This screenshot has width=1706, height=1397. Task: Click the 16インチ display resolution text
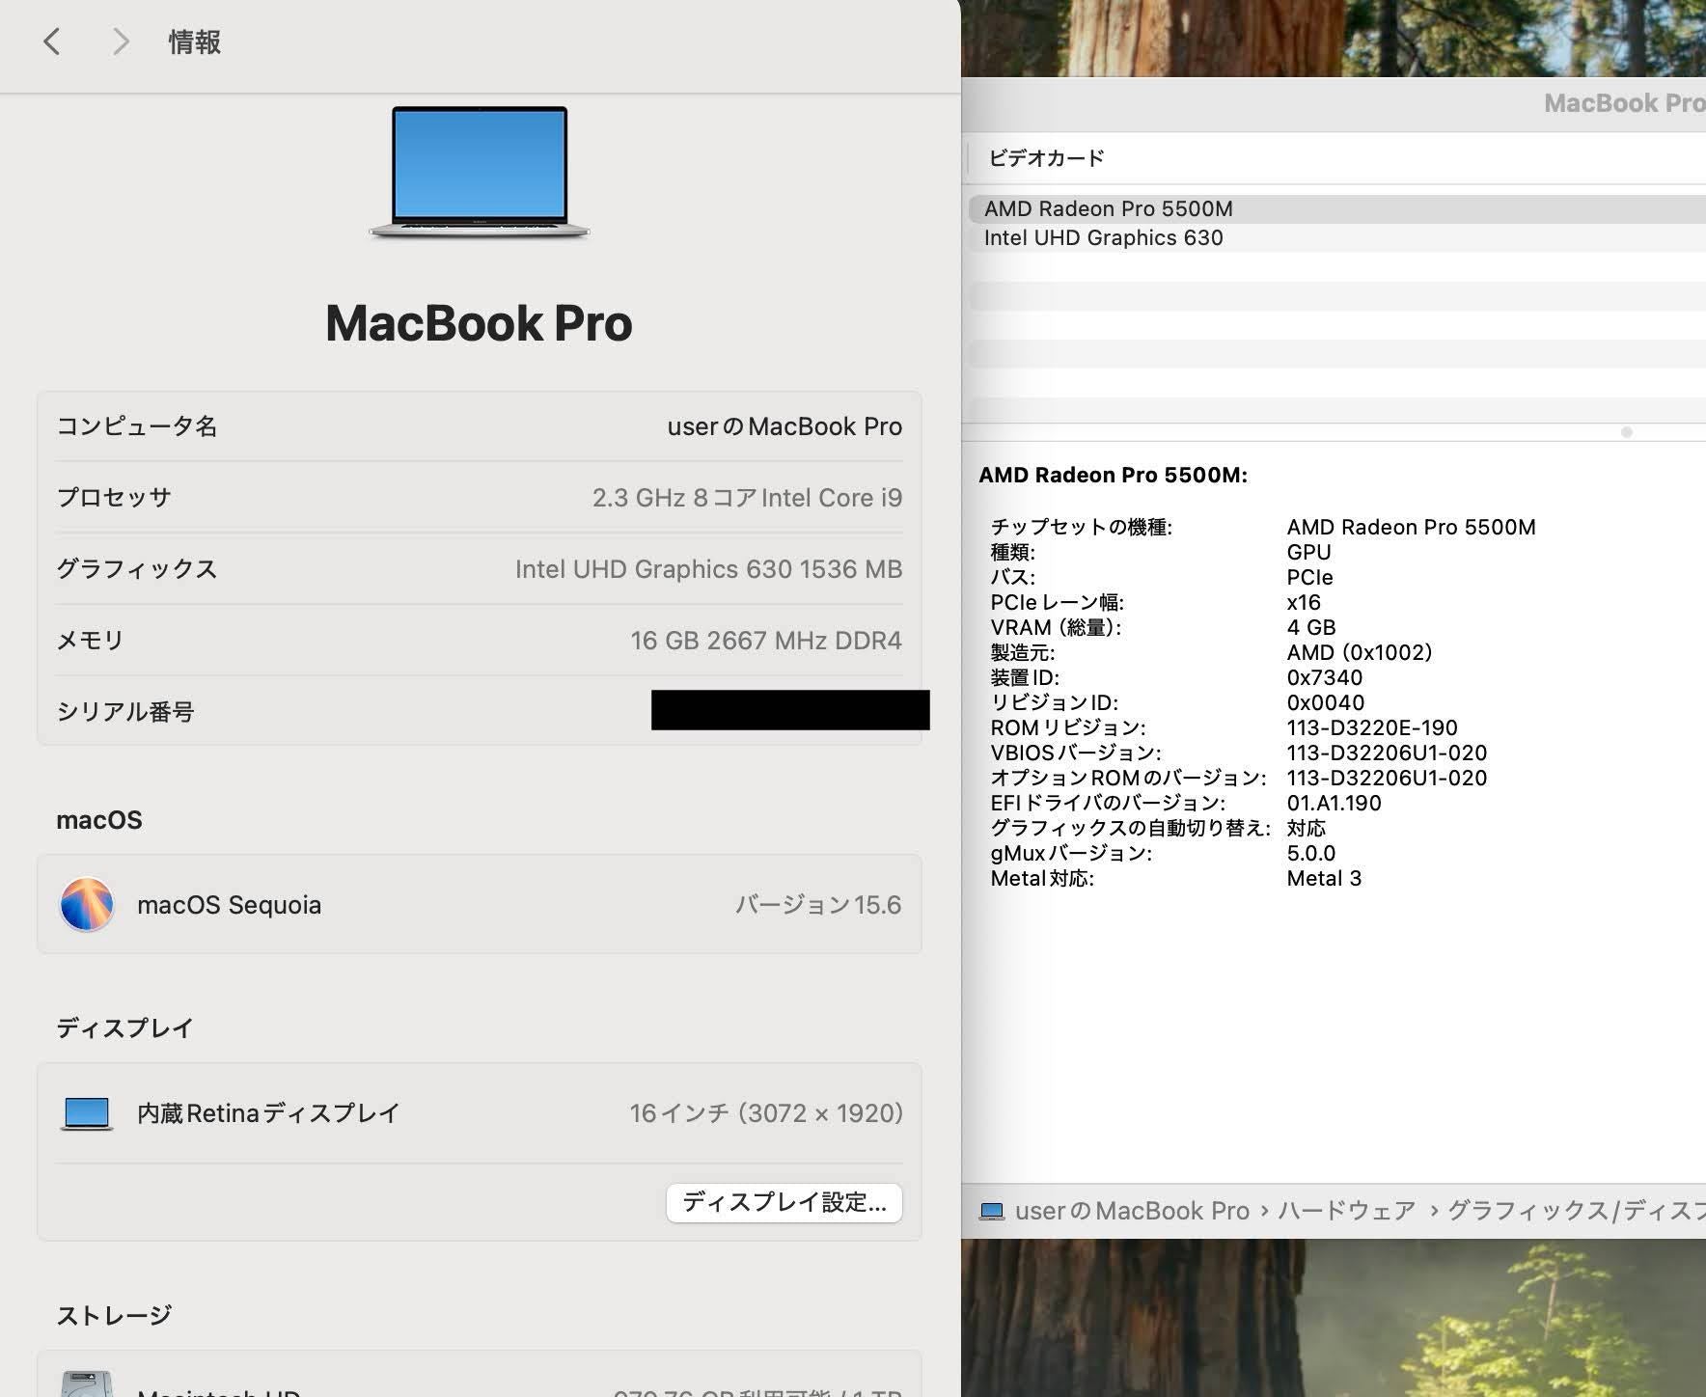point(766,1113)
